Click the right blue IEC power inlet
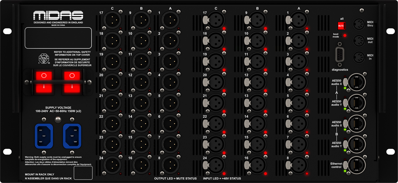This screenshot has width=398, height=183. pos(72,136)
